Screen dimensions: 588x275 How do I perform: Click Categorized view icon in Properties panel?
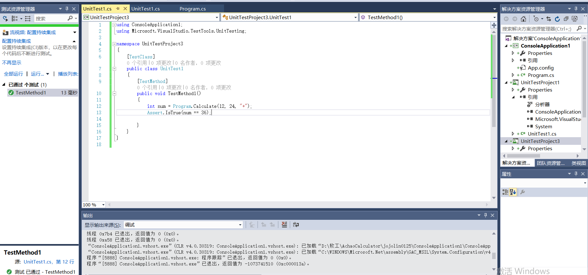(505, 192)
